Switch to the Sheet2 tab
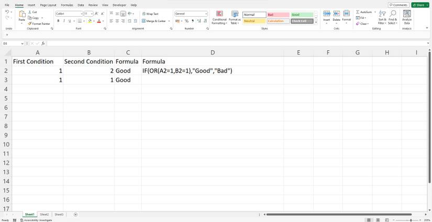 pyautogui.click(x=45, y=214)
